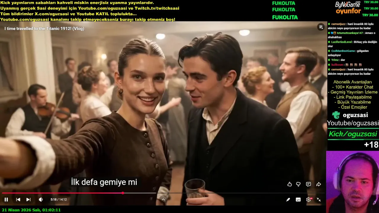Skip to the next video
Viewport: 379px width, 213px height.
tap(28, 200)
